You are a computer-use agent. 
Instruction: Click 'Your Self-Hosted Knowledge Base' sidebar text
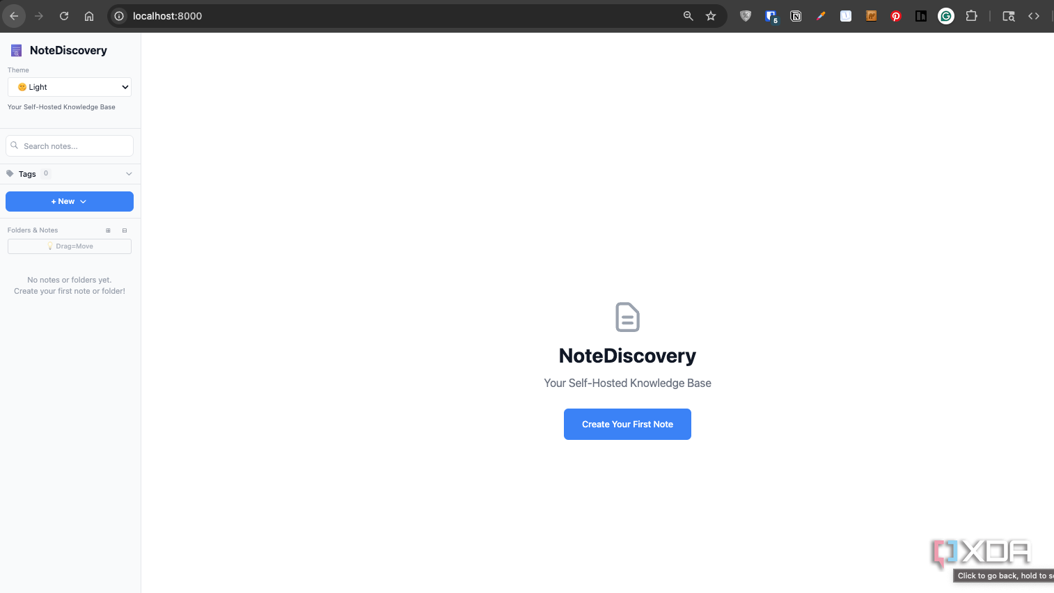click(x=61, y=107)
